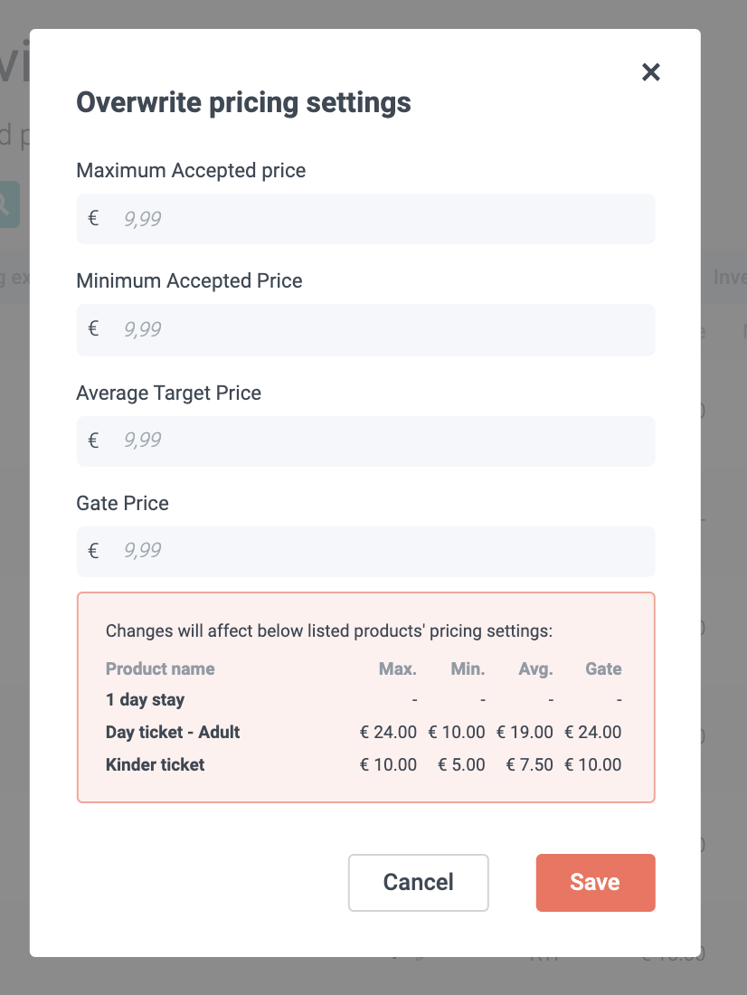Select the Average Target Price input field
This screenshot has height=995, width=747.
[380, 441]
